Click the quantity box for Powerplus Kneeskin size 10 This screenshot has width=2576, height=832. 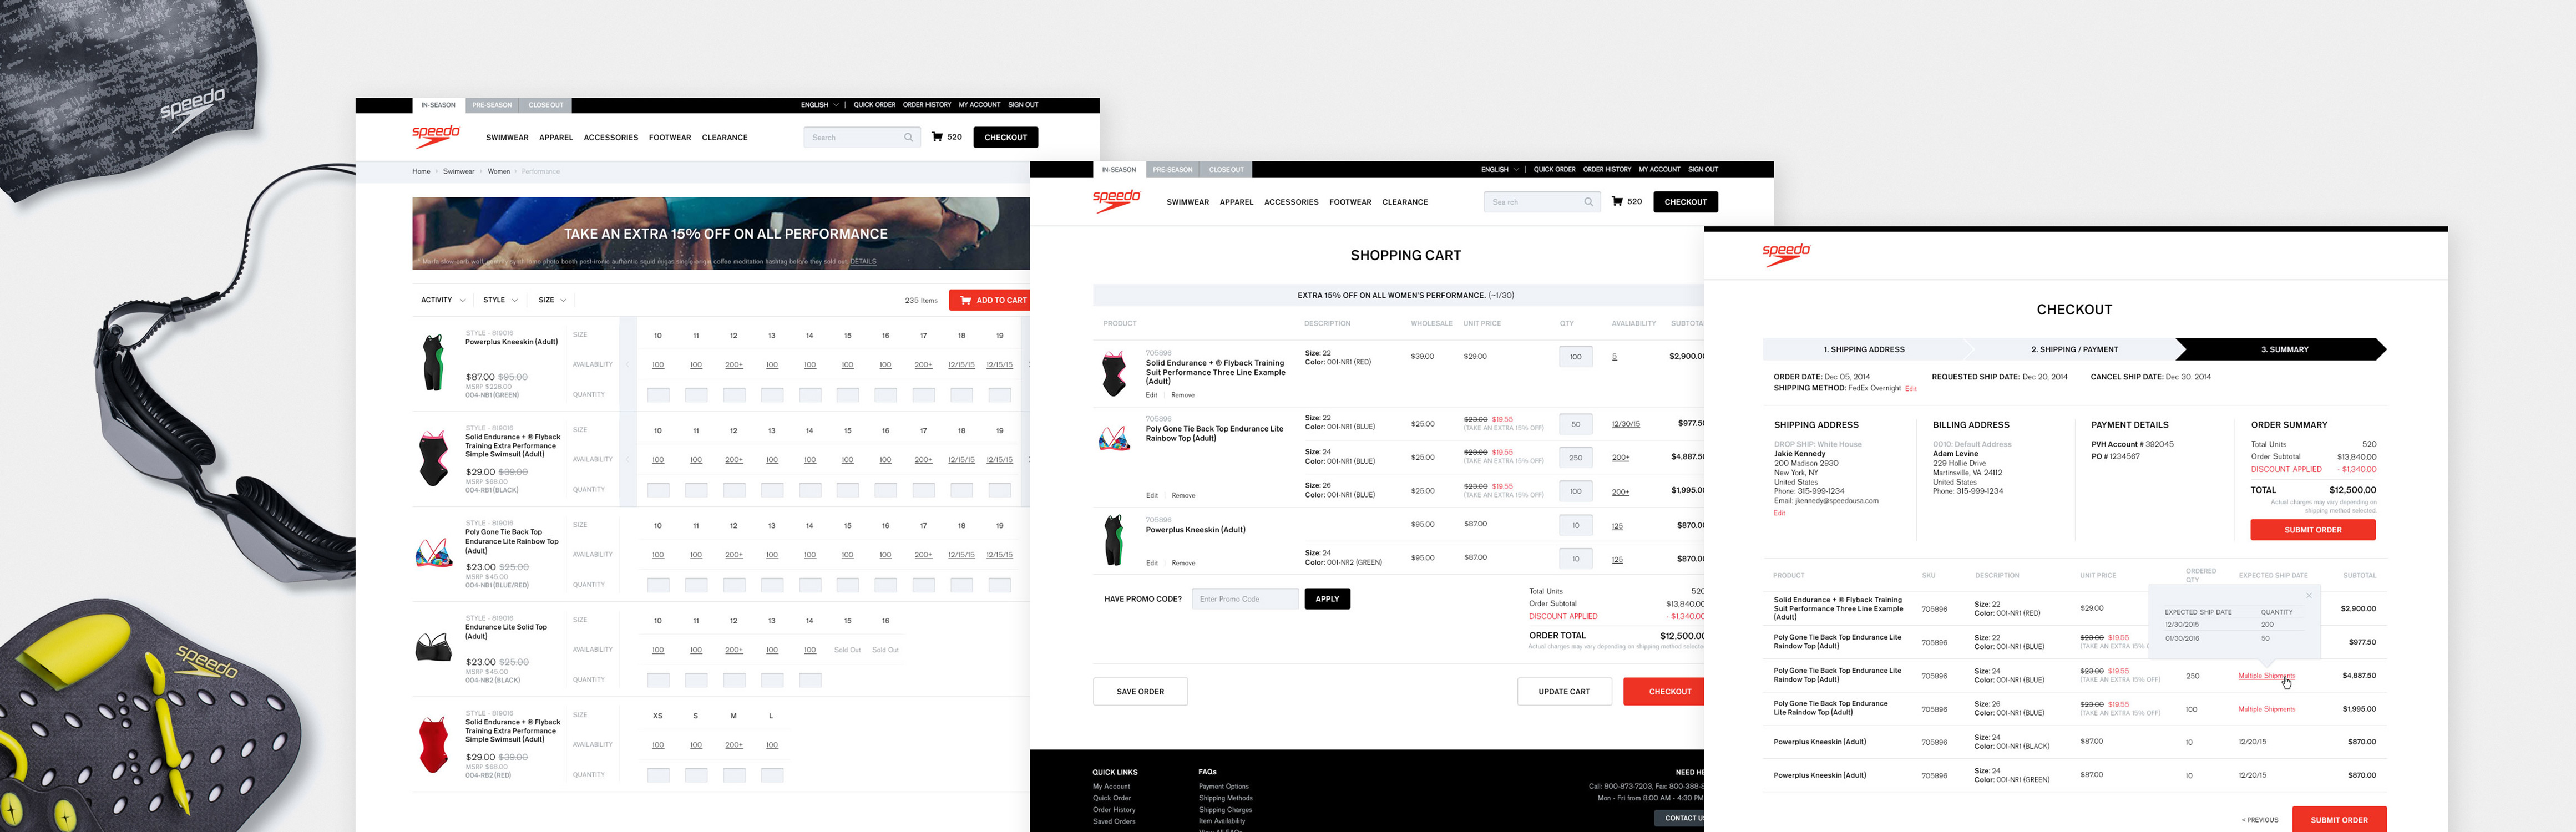(x=658, y=395)
